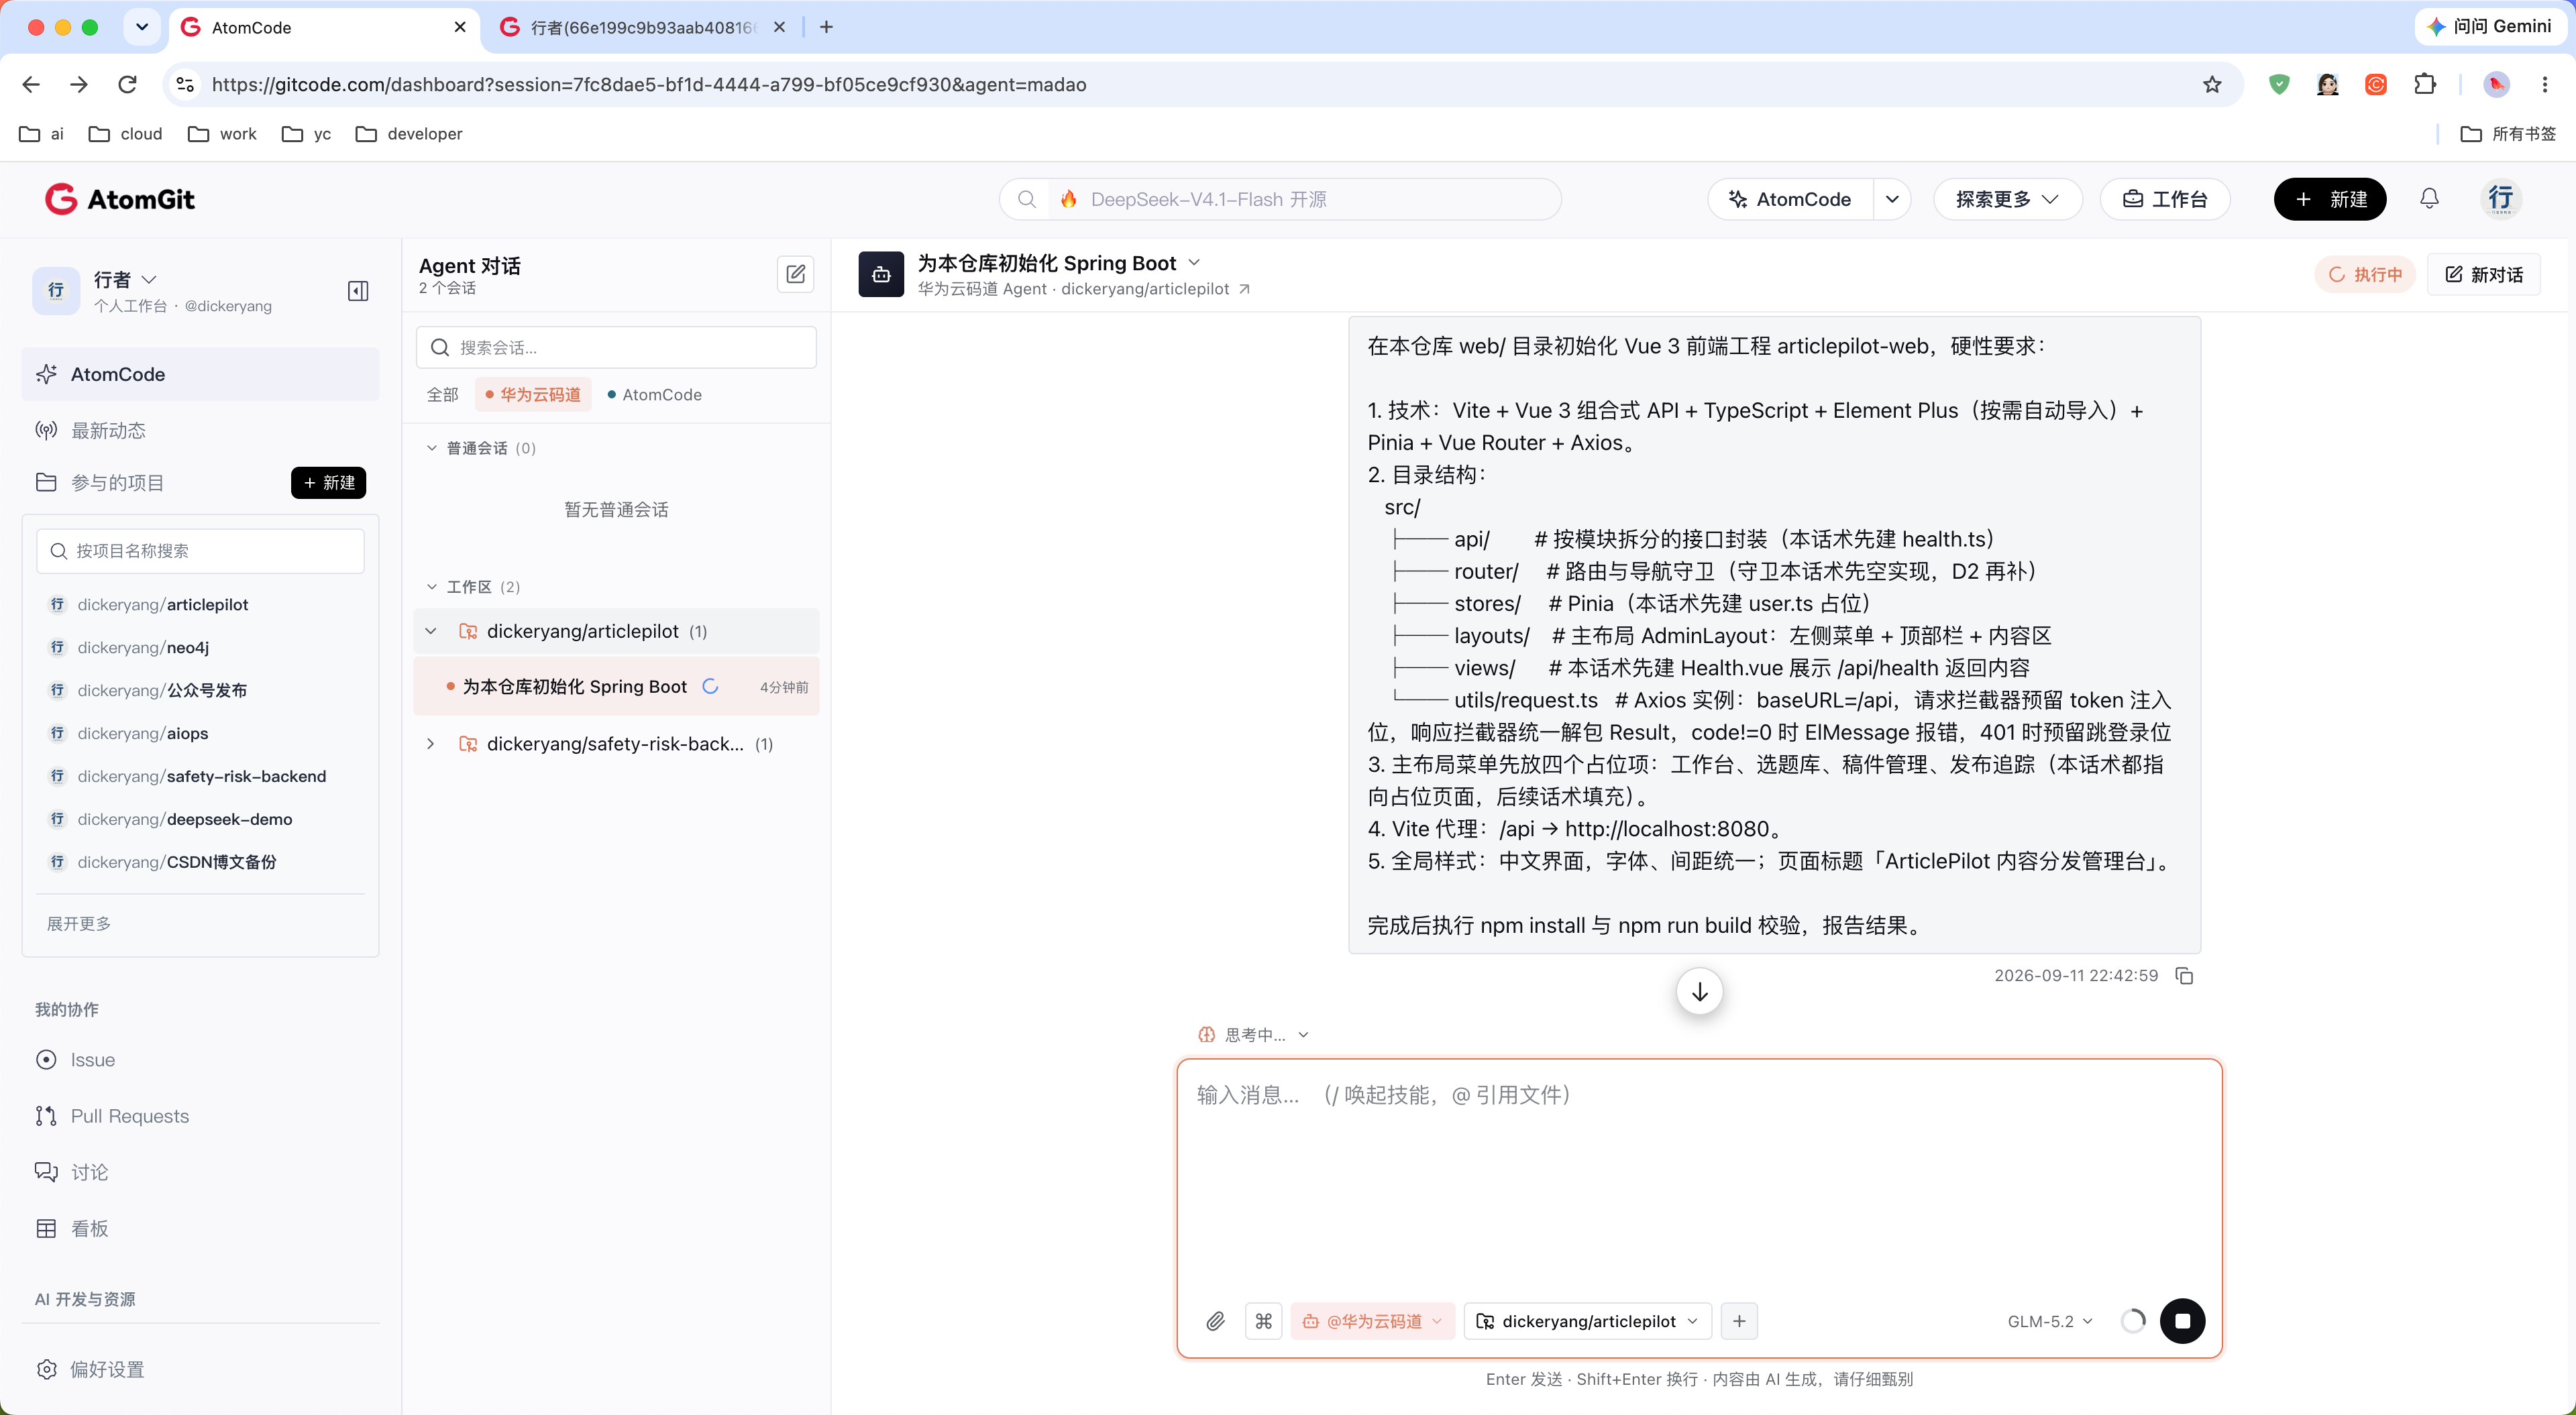Open the external link icon next to dickeryang/articlepilot
The height and width of the screenshot is (1415, 2576).
click(x=1244, y=289)
